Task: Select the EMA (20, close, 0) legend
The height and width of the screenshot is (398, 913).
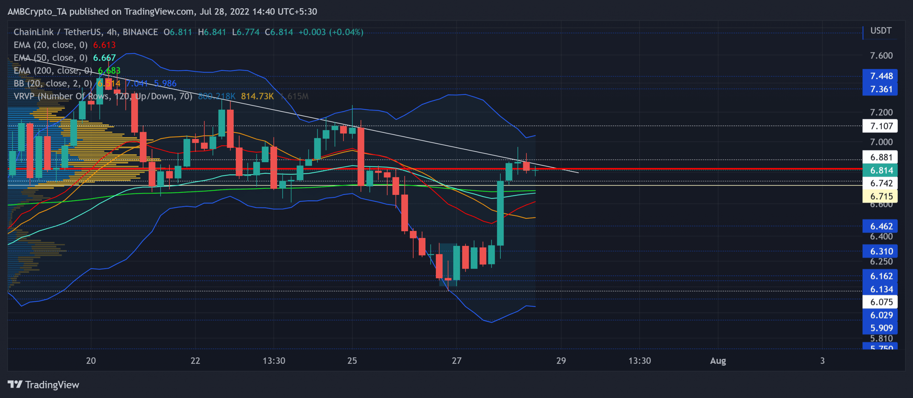Action: point(51,45)
